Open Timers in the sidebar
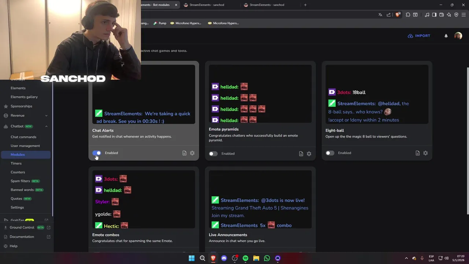This screenshot has width=469, height=264. [16, 163]
